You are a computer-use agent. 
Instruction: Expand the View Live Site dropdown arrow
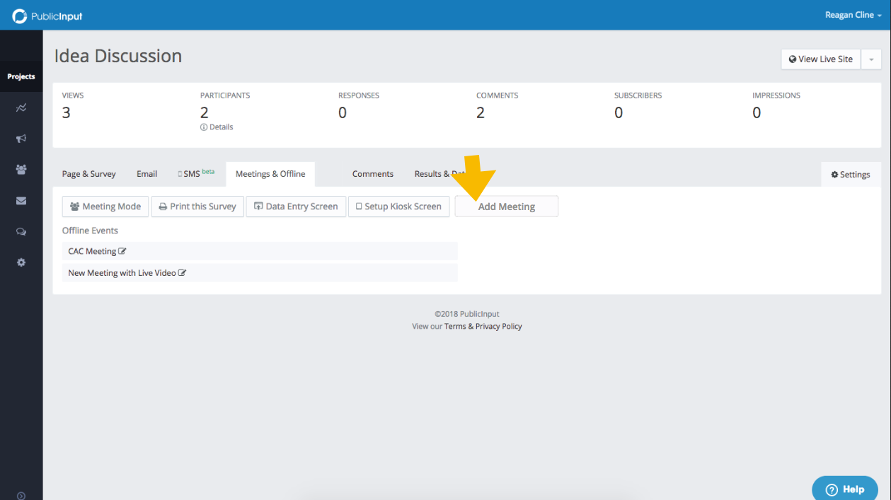(870, 59)
